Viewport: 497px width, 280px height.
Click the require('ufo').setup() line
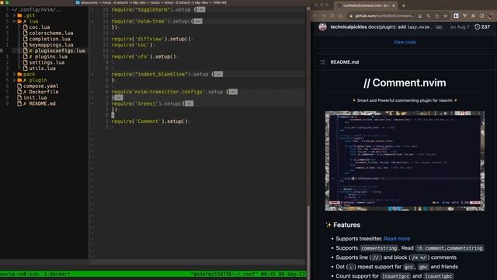tap(144, 57)
